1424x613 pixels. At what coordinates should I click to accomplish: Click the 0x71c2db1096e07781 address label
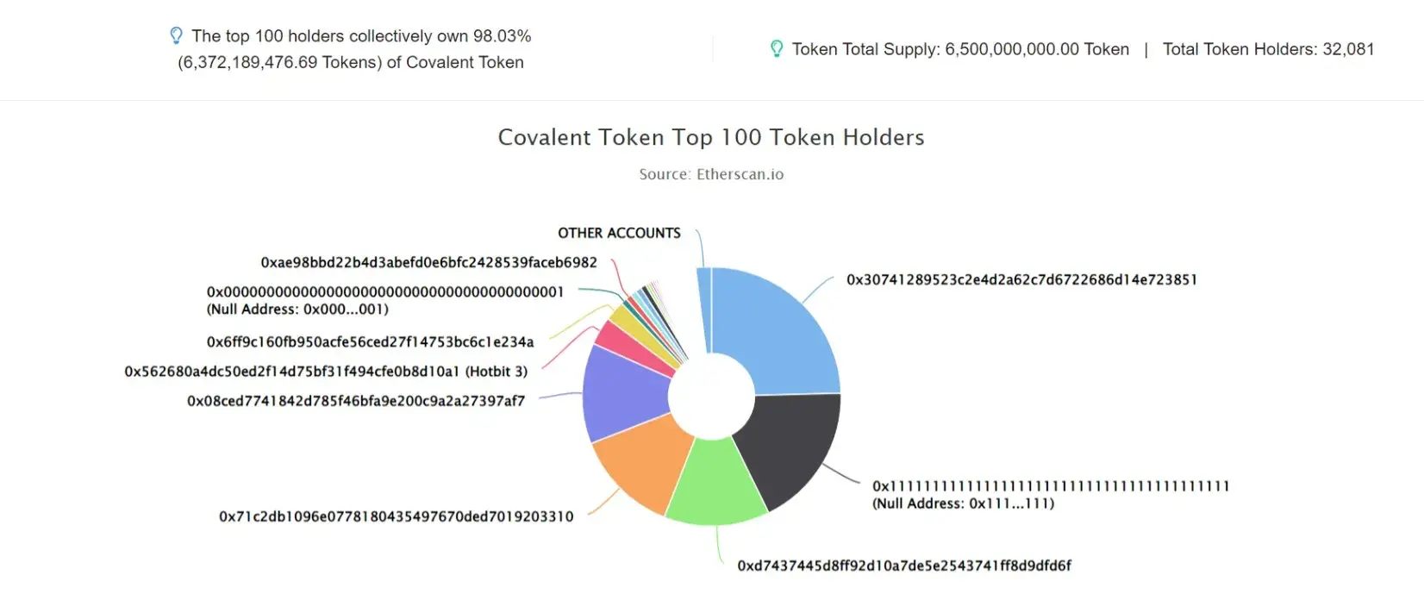pyautogui.click(x=396, y=516)
